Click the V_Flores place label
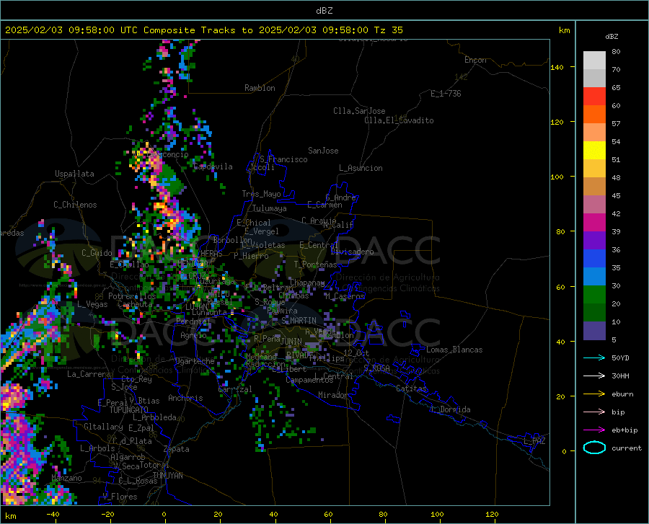 pyautogui.click(x=120, y=497)
